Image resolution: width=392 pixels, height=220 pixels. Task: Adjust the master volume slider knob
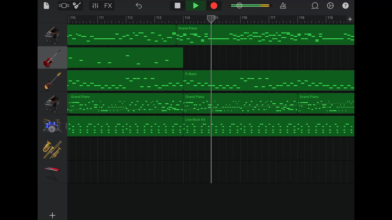pos(239,5)
